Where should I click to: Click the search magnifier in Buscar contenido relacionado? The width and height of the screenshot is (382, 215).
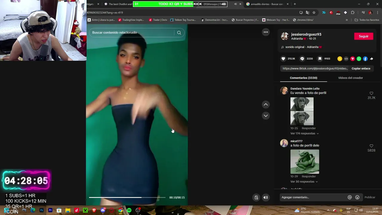tap(179, 33)
